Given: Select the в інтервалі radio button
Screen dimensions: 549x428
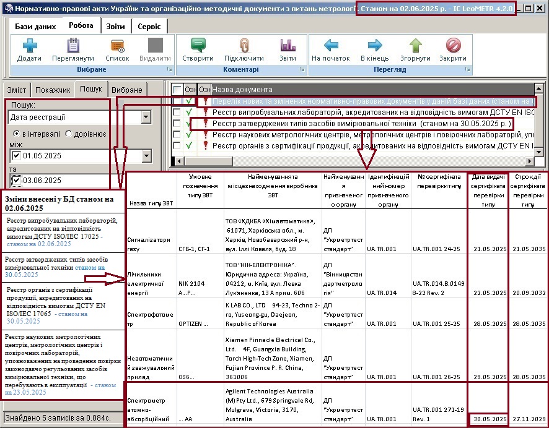Looking at the screenshot, I should click(16, 134).
